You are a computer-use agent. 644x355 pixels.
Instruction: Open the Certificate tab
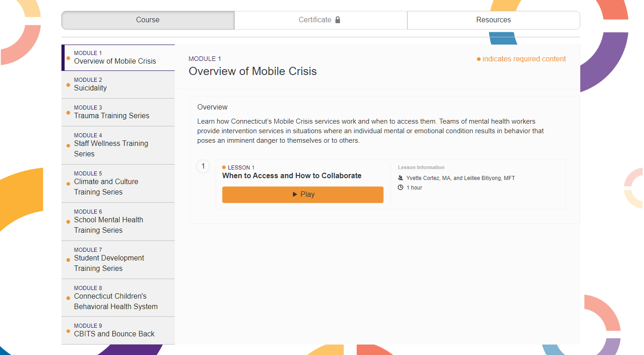[320, 20]
